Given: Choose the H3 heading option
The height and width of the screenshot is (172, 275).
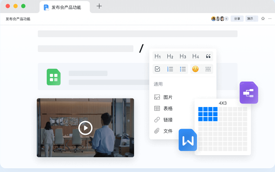Looking at the screenshot, I should [183, 56].
